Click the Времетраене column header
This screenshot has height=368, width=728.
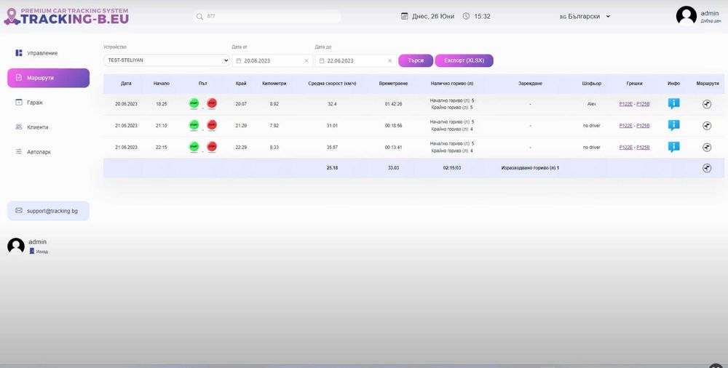393,84
